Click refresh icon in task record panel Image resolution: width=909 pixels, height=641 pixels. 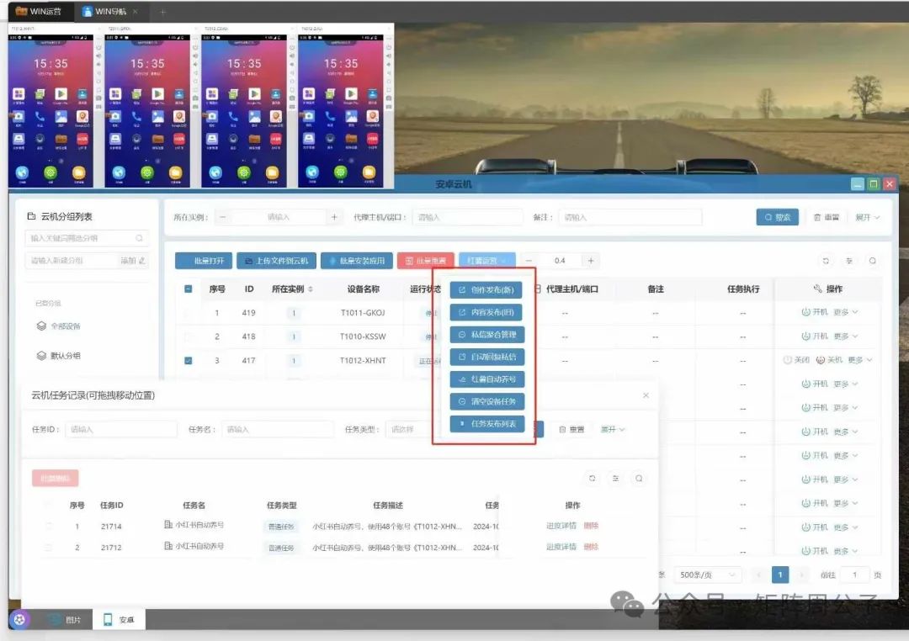pyautogui.click(x=592, y=478)
